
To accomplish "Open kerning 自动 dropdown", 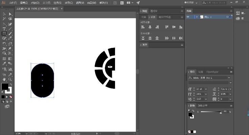I will click(x=206, y=99).
